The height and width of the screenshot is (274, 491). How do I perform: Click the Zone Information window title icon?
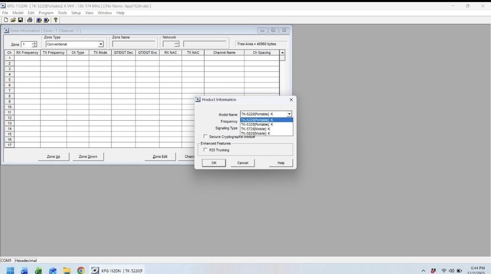tap(6, 30)
